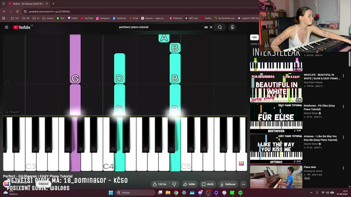This screenshot has height=197, width=351.
Task: Open the volume speaker tray icon
Action: click(x=327, y=193)
